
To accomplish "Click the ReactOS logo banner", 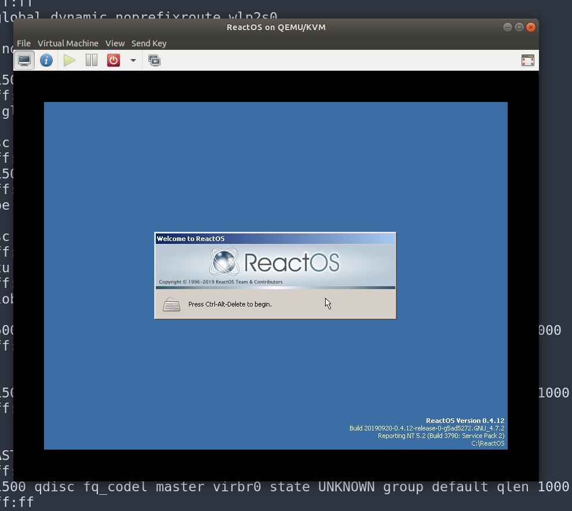I will click(x=275, y=266).
